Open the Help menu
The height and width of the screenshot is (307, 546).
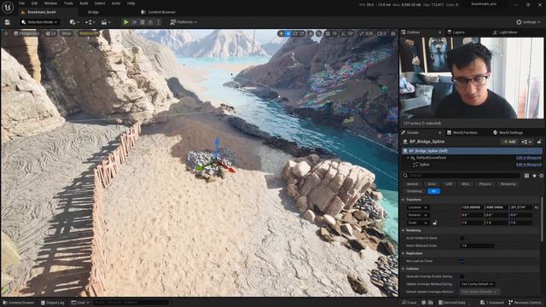[131, 3]
